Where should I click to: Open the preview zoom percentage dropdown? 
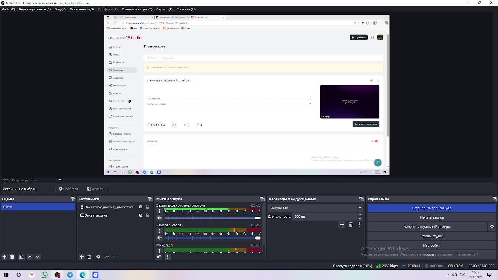point(60,180)
